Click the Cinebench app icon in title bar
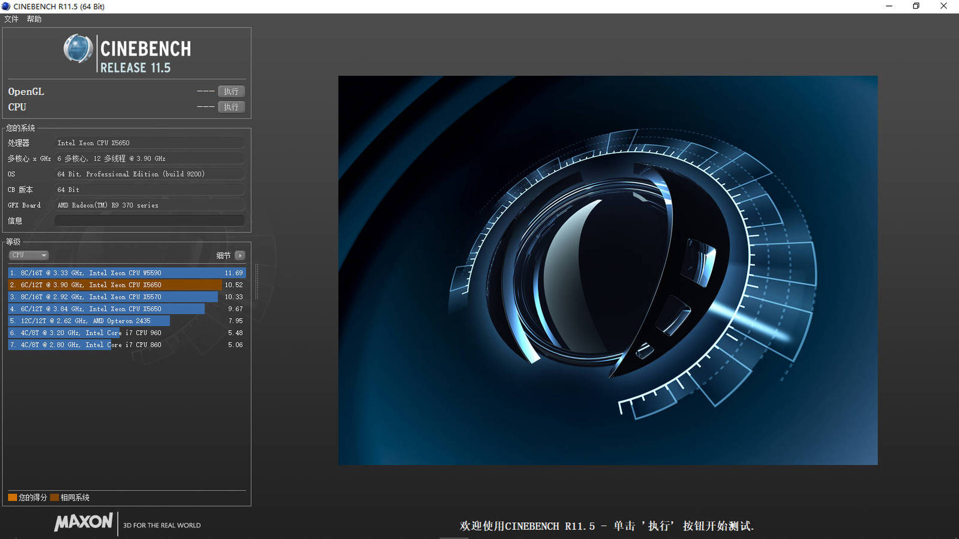 (6, 6)
